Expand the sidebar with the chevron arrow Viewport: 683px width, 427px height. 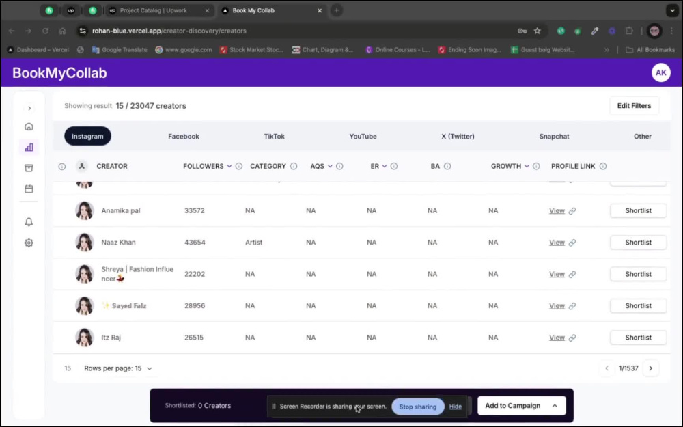point(29,108)
